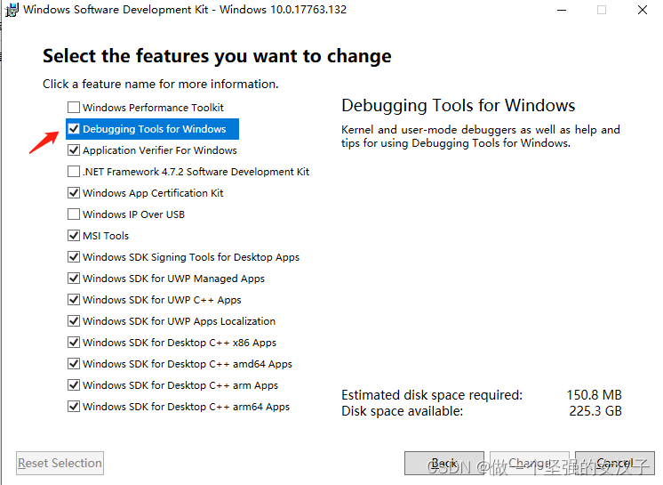The width and height of the screenshot is (663, 485).
Task: Toggle Windows App Certification Kit checkbox
Action: click(74, 192)
